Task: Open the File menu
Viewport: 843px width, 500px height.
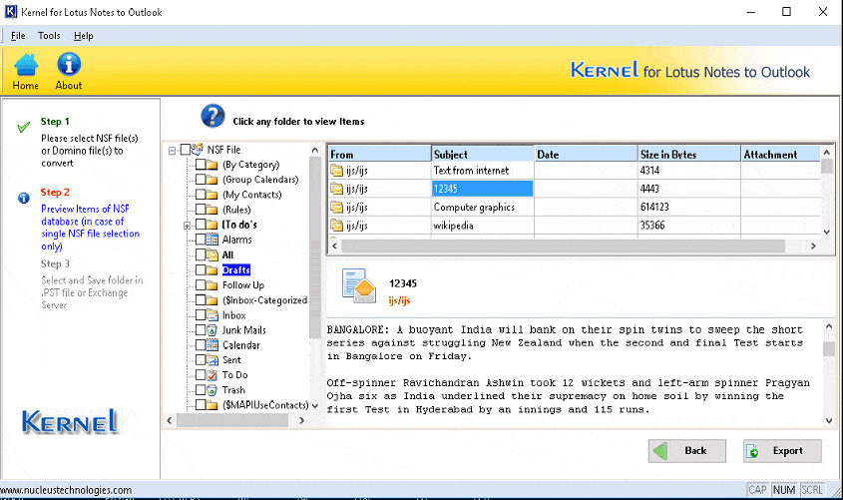Action: point(18,36)
